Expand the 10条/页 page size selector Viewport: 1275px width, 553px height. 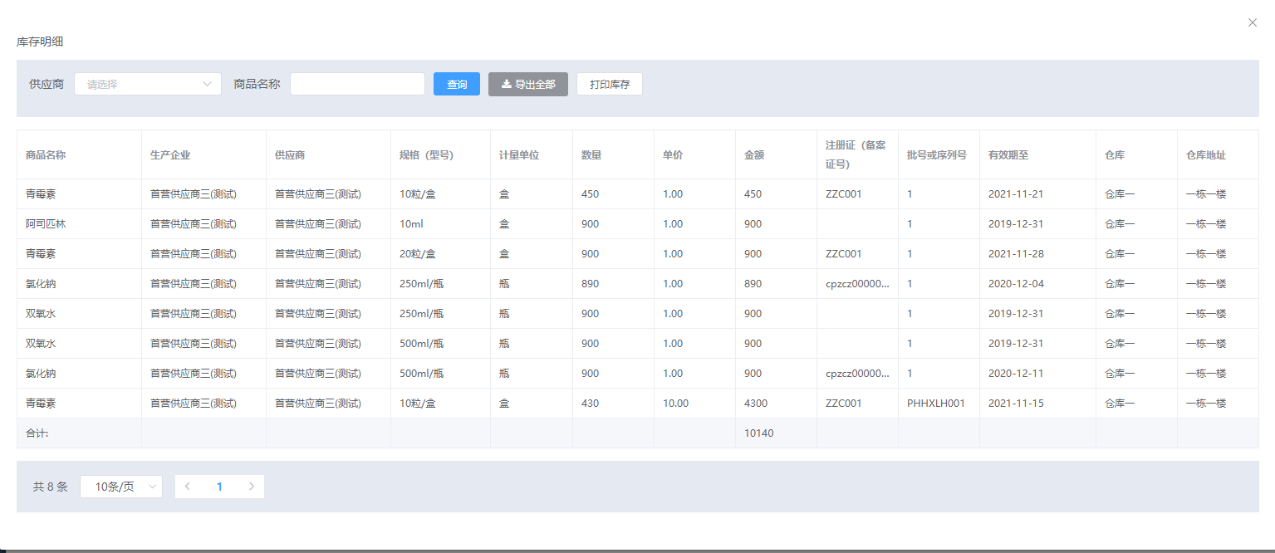[121, 487]
